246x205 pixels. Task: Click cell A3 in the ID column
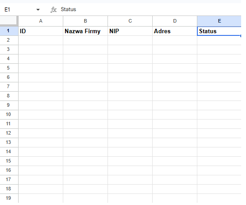pyautogui.click(x=41, y=50)
